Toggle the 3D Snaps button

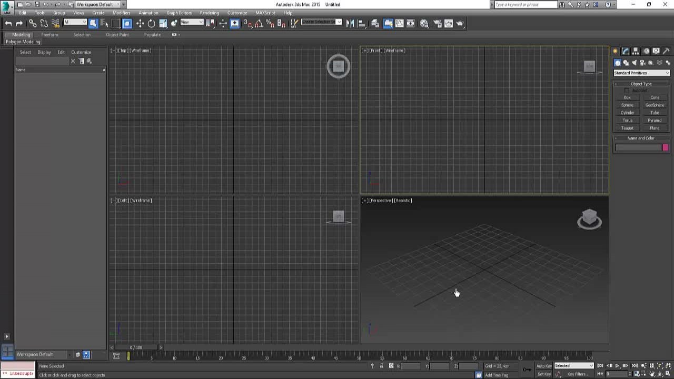[248, 23]
